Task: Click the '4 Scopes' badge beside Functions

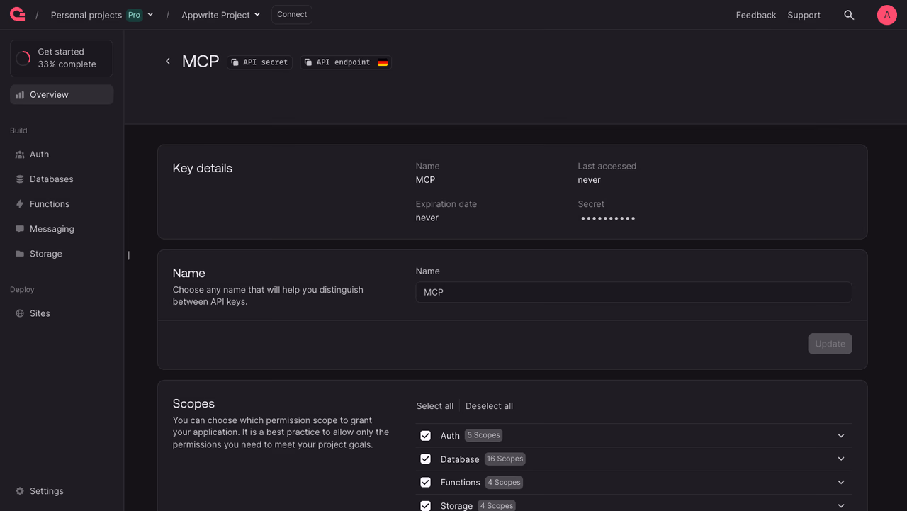Action: click(505, 482)
